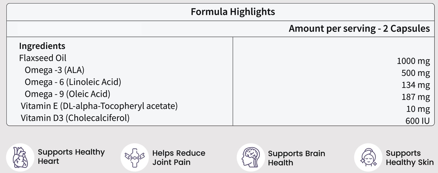Select Omega - 9 (Oleic Acid) entry
The width and height of the screenshot is (438, 173).
pyautogui.click(x=67, y=94)
